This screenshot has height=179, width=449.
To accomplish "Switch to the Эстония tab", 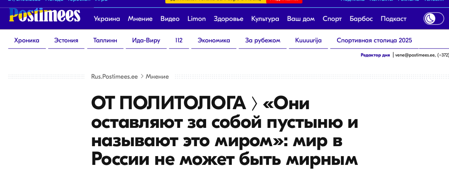I will click(66, 40).
